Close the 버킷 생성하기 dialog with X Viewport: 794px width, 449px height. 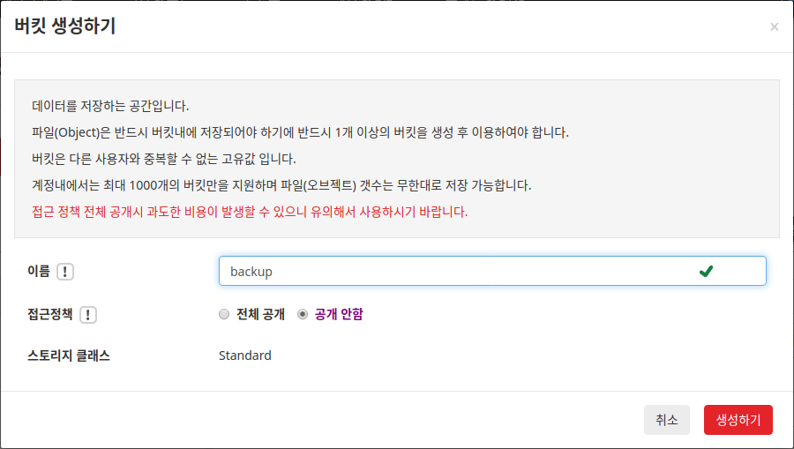[775, 26]
